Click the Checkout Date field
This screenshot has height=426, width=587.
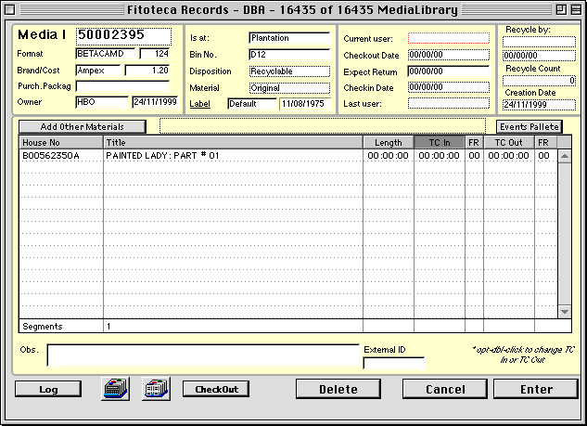click(449, 55)
